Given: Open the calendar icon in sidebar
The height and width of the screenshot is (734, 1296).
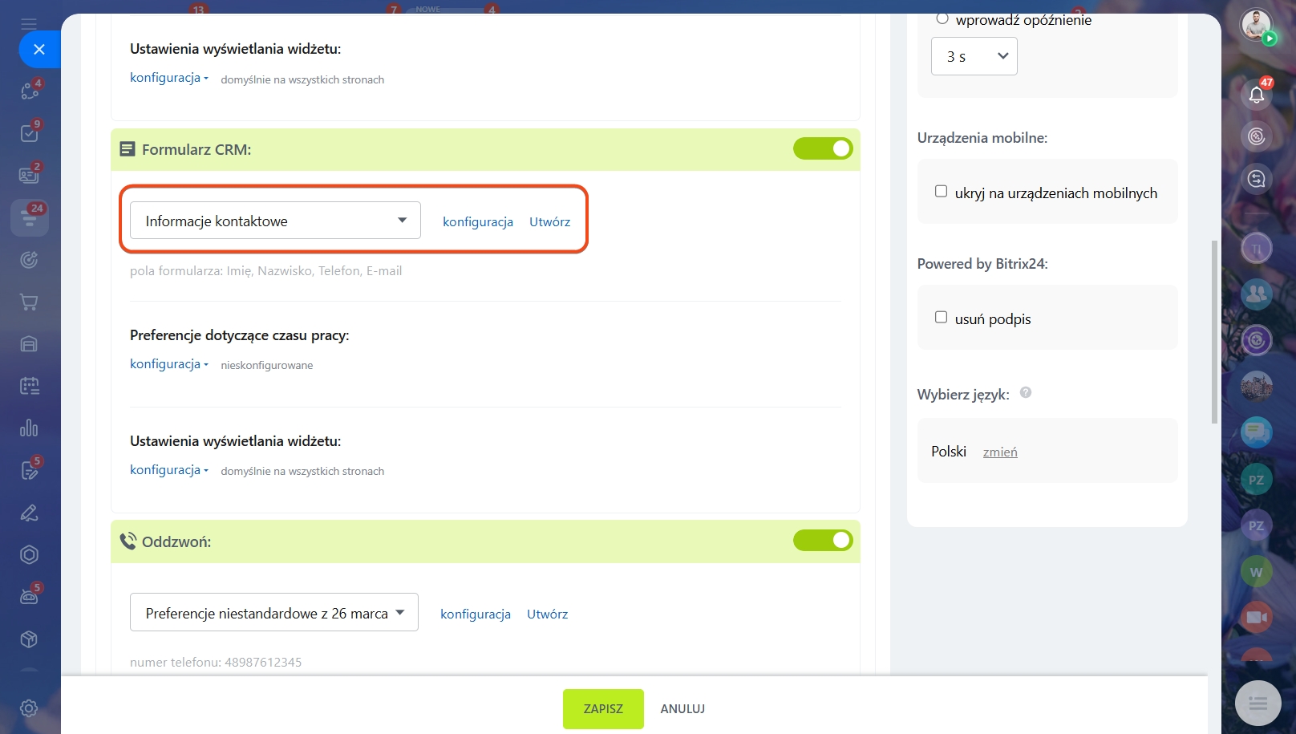Looking at the screenshot, I should (x=30, y=386).
